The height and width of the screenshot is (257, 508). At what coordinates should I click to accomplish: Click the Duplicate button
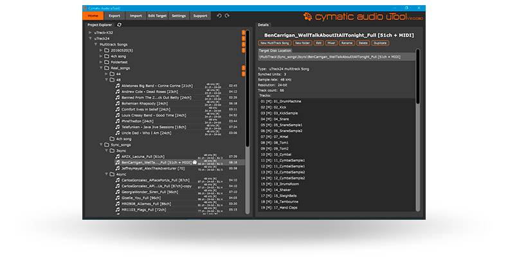pyautogui.click(x=380, y=43)
